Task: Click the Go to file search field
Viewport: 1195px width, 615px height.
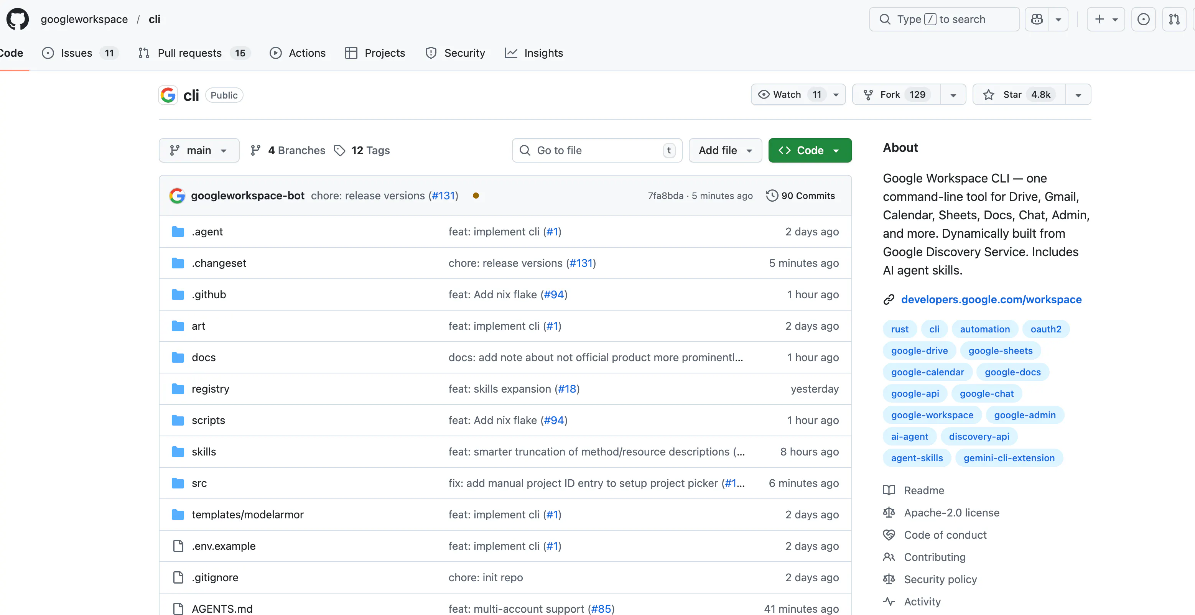Action: point(597,150)
